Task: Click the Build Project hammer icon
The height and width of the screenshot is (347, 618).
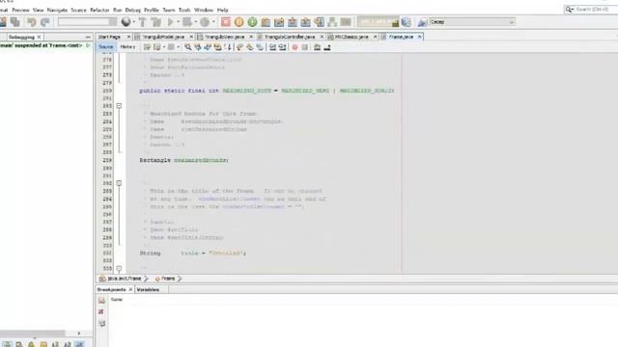Action: tap(143, 22)
